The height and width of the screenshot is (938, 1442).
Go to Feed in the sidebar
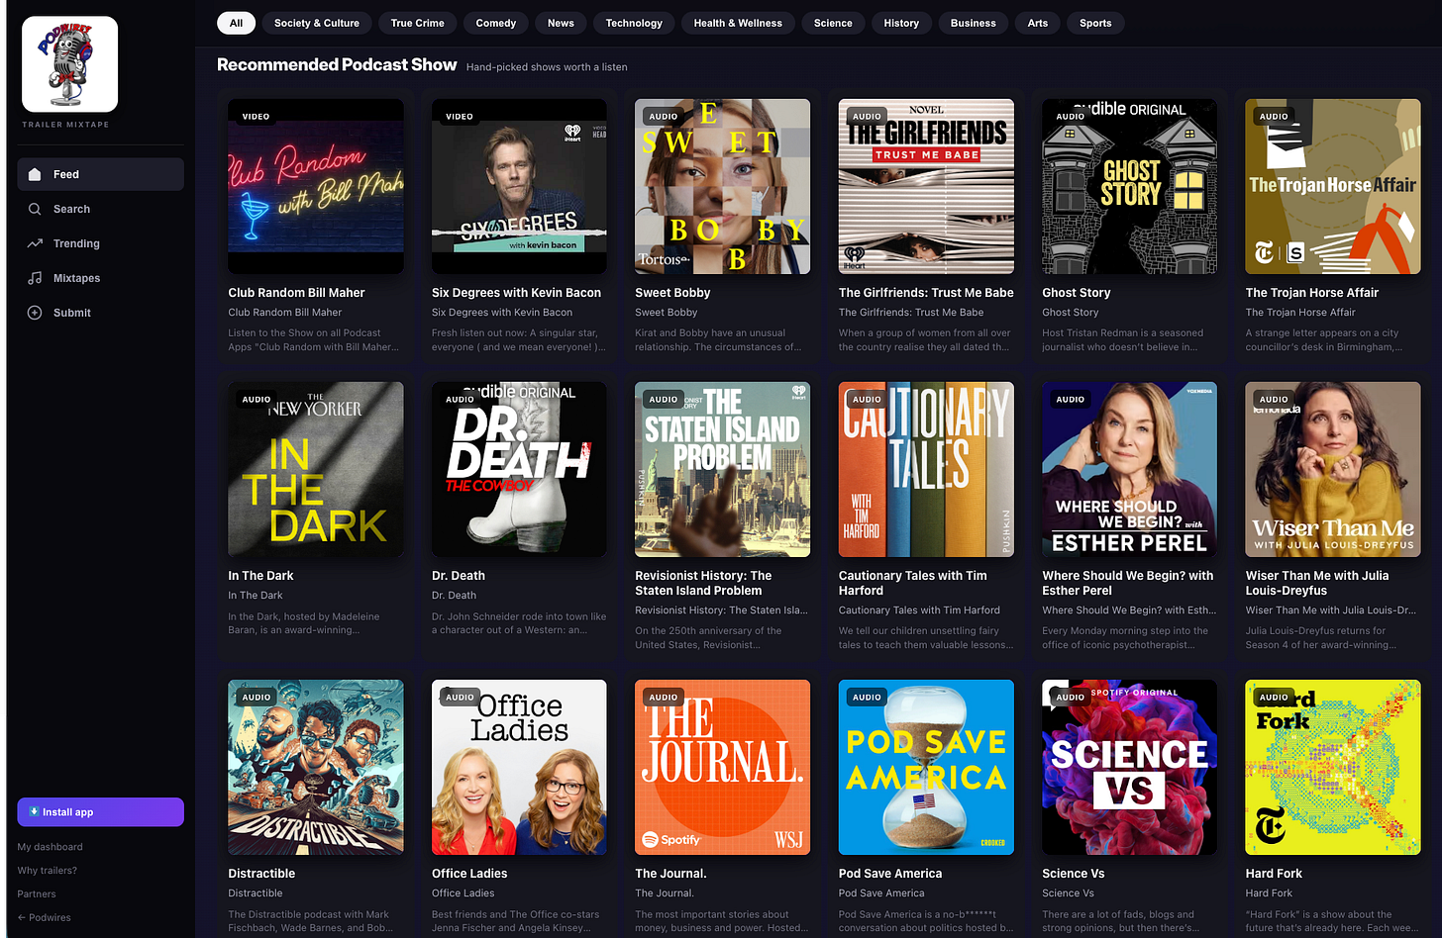100,174
